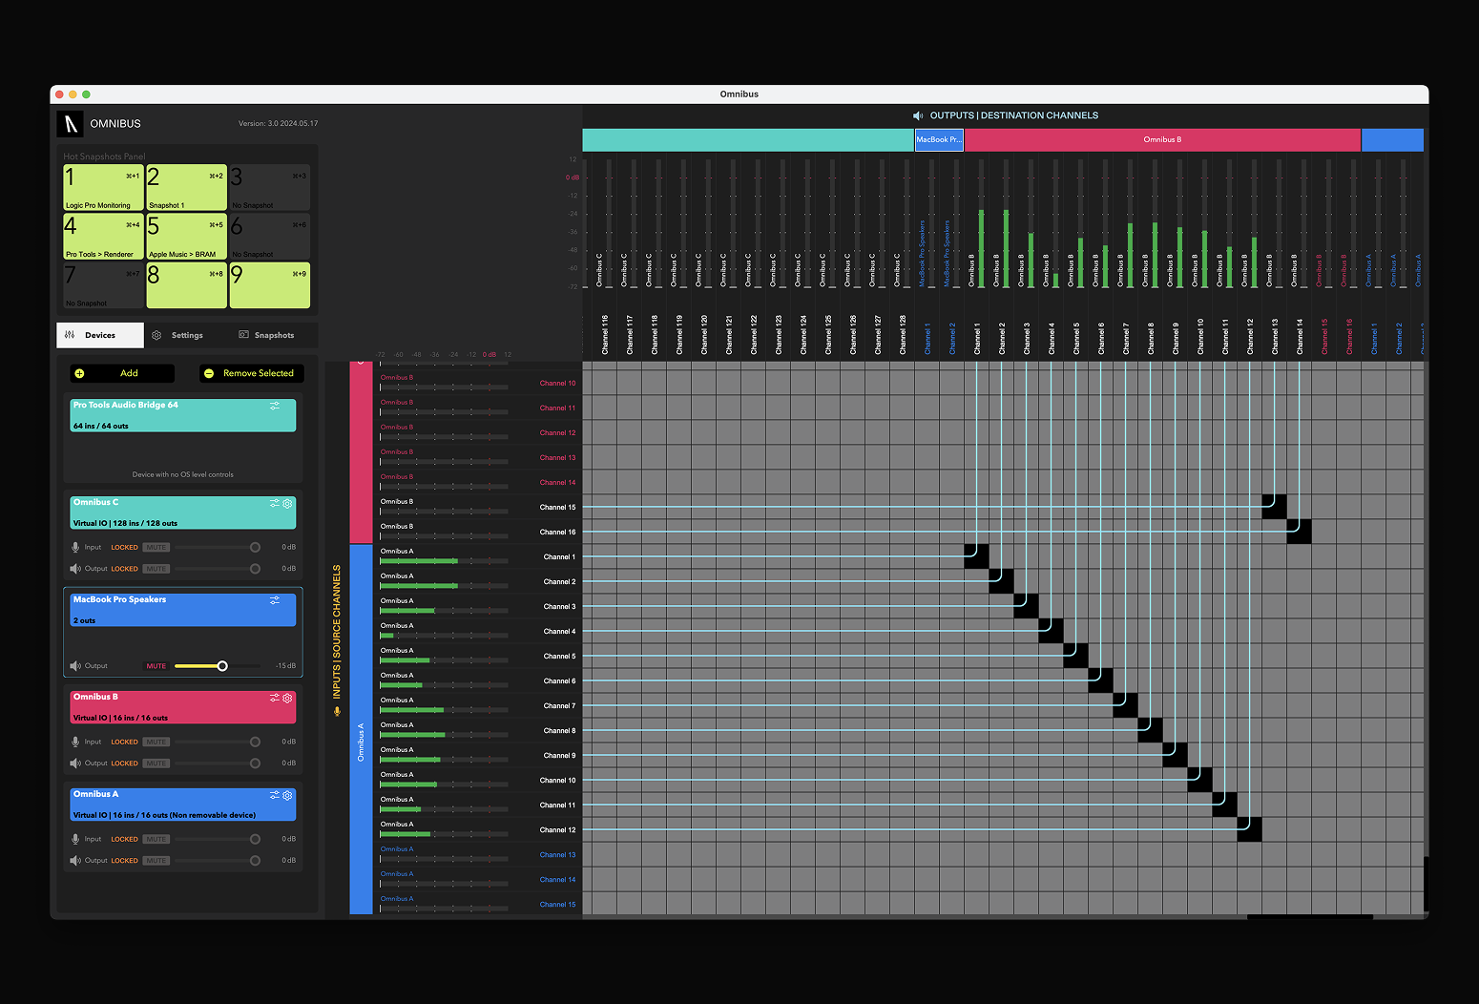The width and height of the screenshot is (1479, 1004).
Task: Click the MacBook Pro Speakers volume slider knob
Action: click(222, 666)
